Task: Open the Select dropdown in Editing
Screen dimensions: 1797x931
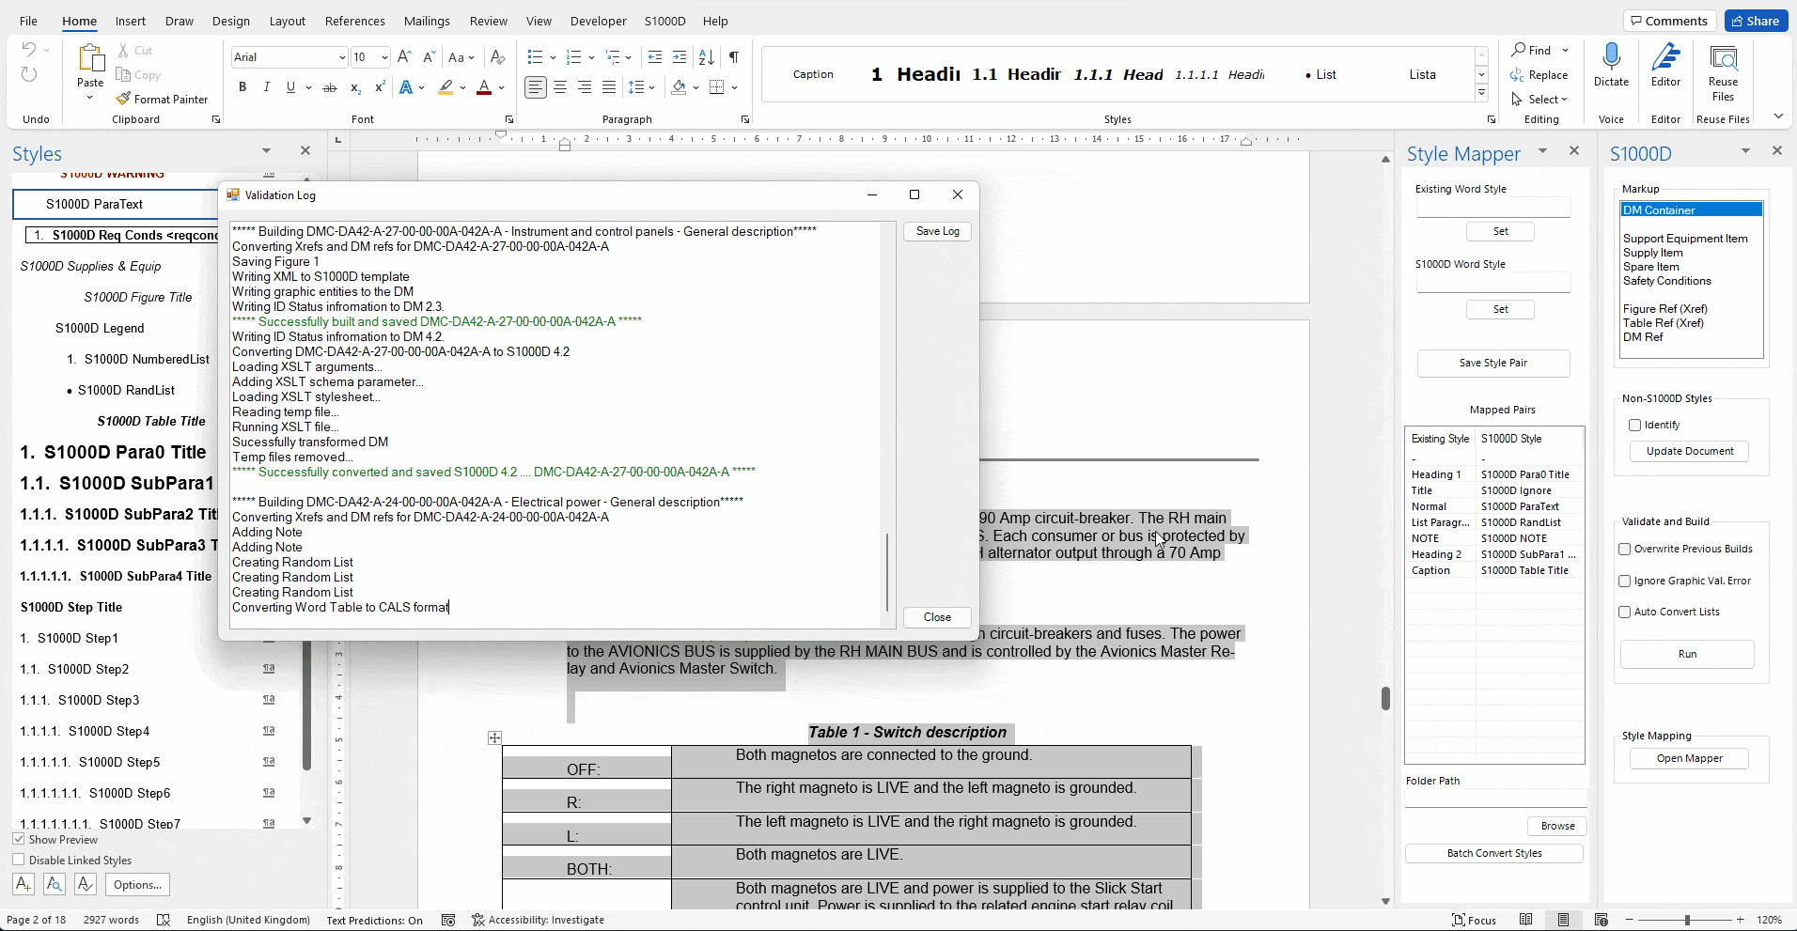Action: pos(1539,99)
